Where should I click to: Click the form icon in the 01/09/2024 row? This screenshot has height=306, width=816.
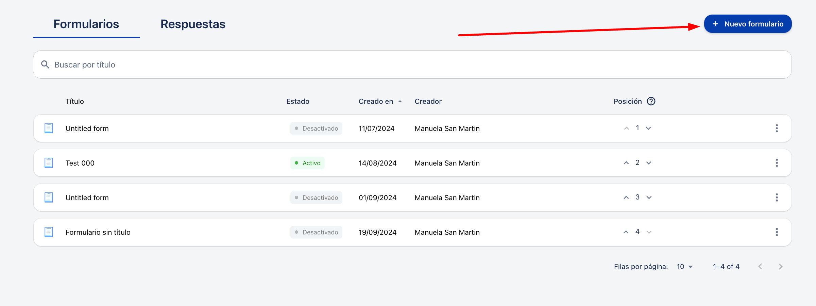49,197
